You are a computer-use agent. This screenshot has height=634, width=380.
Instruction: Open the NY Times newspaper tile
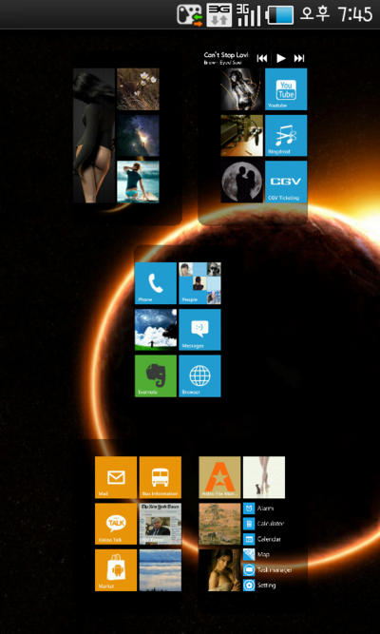coord(161,524)
